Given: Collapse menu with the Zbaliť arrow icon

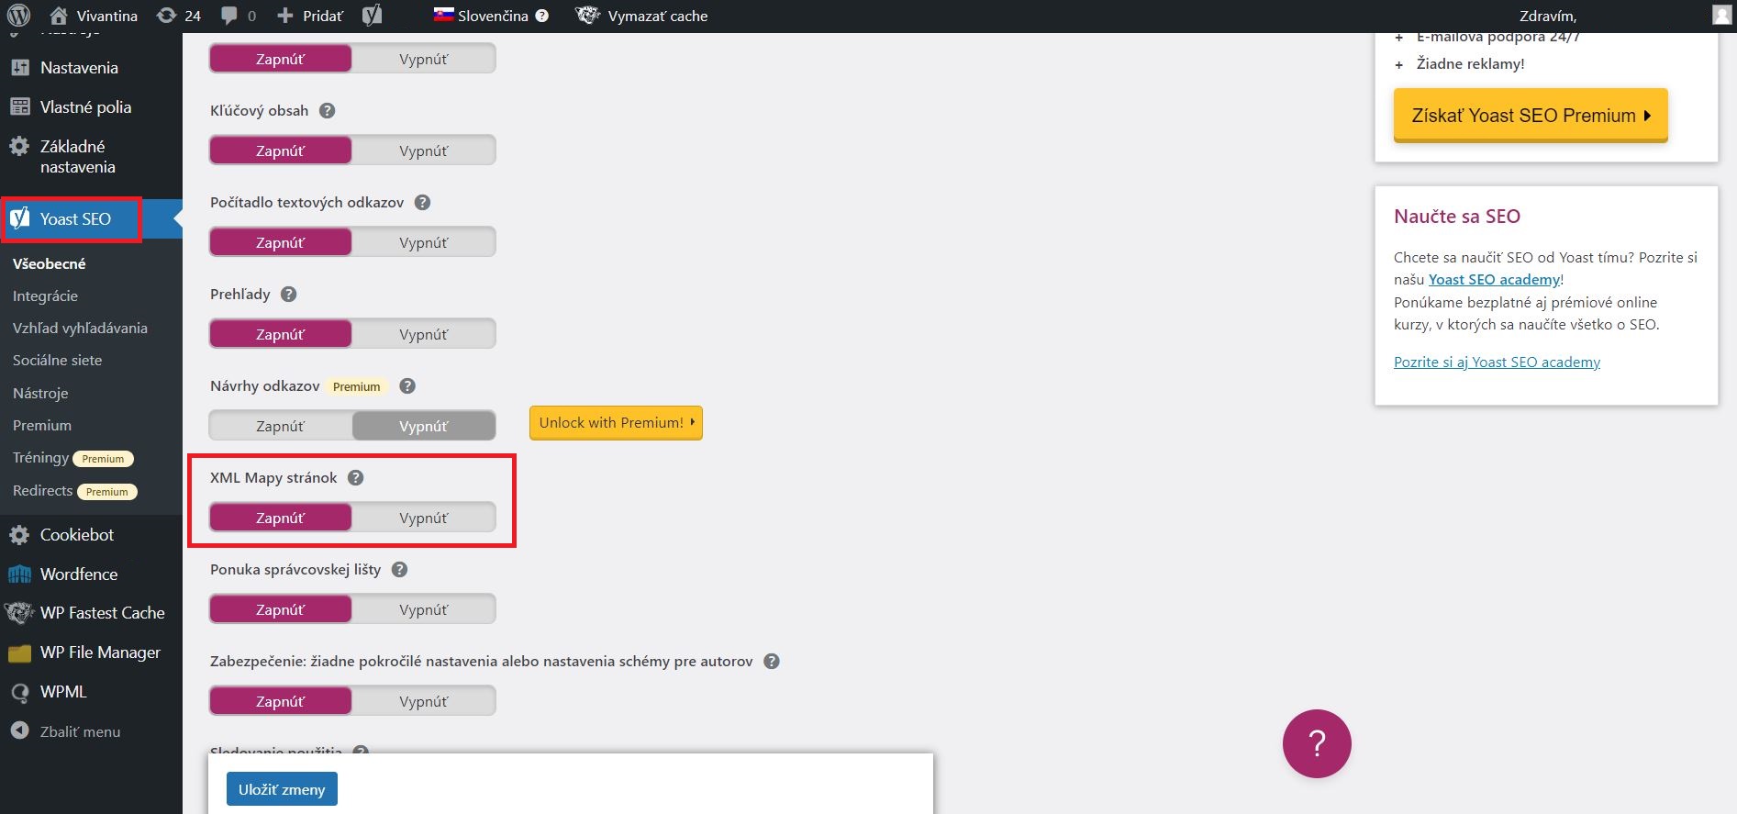Looking at the screenshot, I should point(19,731).
